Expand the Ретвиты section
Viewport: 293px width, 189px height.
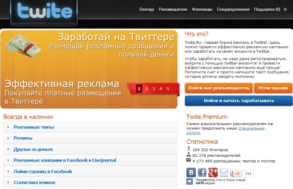[90, 138]
